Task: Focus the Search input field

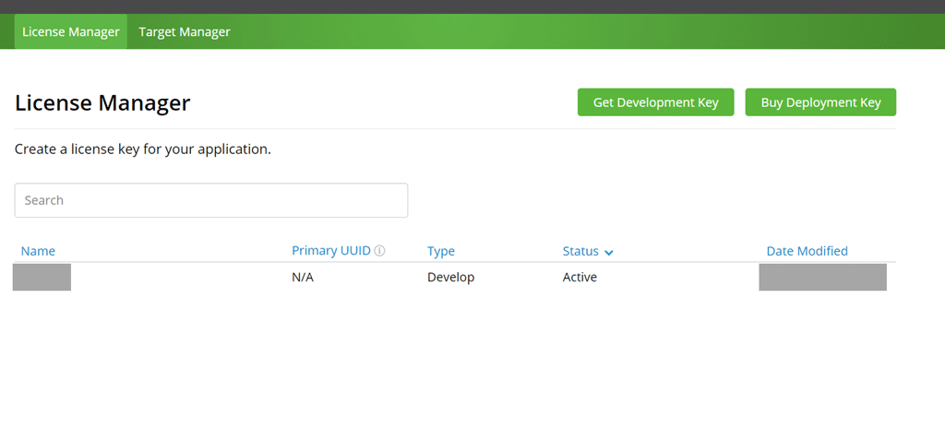Action: [211, 200]
